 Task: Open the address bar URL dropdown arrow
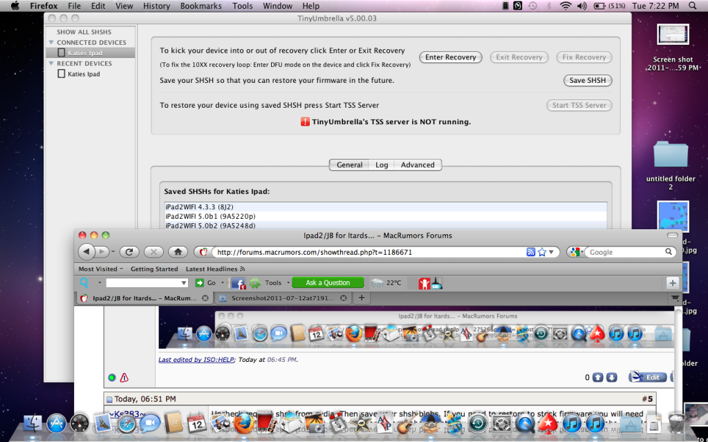tap(551, 252)
